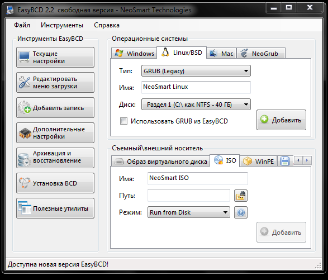Open the Инструменты menu
The image size is (328, 280).
point(62,25)
